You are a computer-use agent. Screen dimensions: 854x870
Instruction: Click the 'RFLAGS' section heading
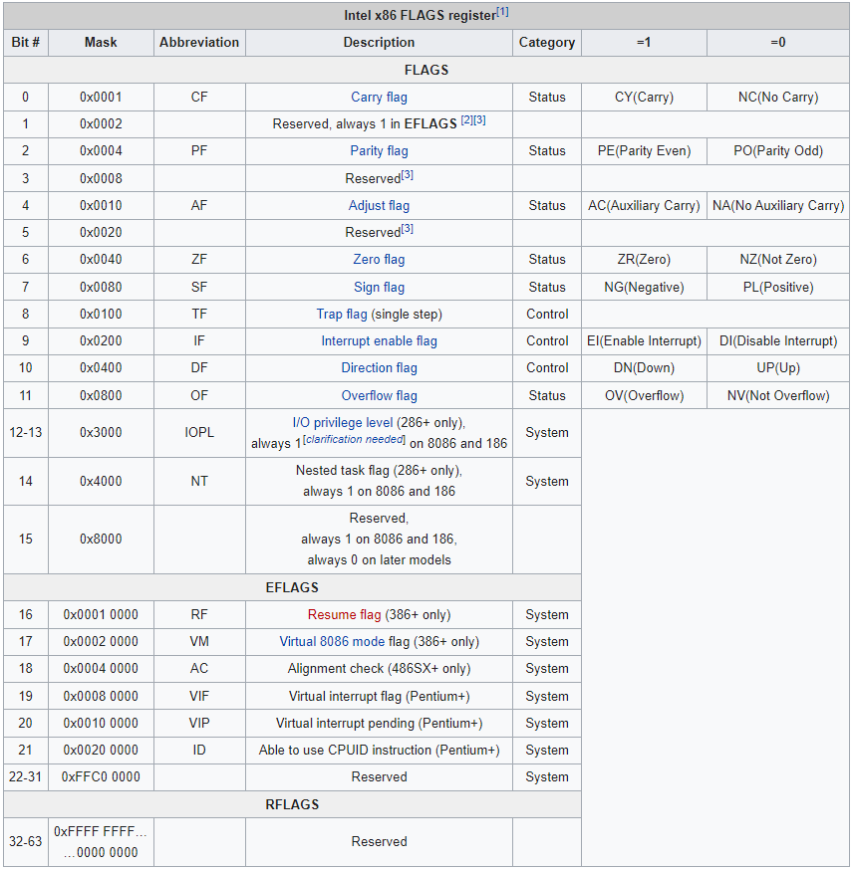(x=292, y=804)
